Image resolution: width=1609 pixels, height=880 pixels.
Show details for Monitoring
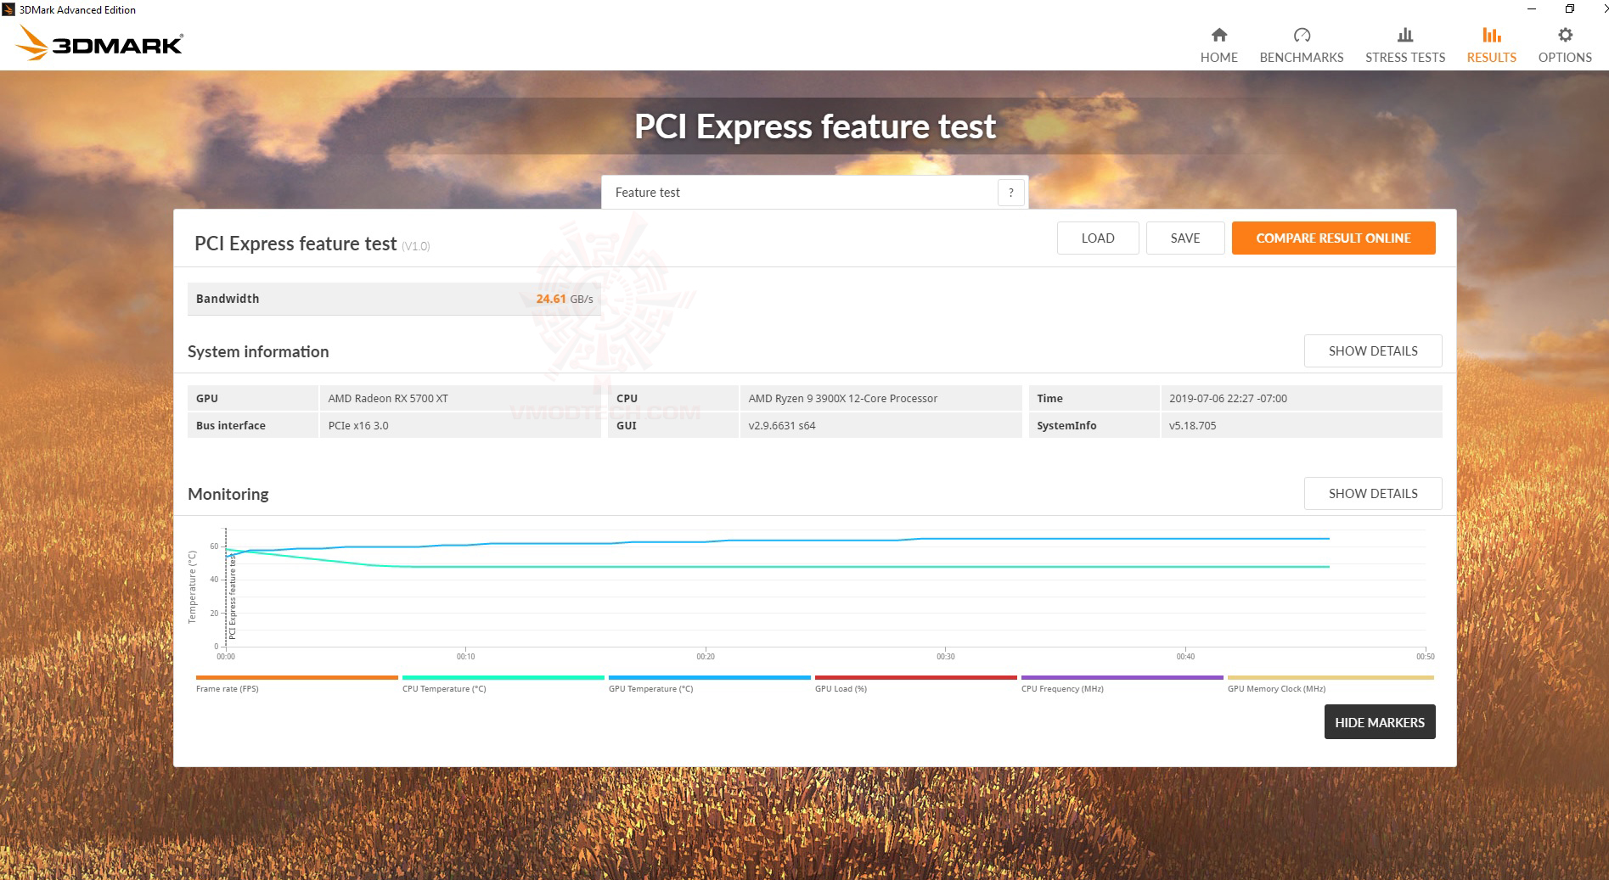1373,494
